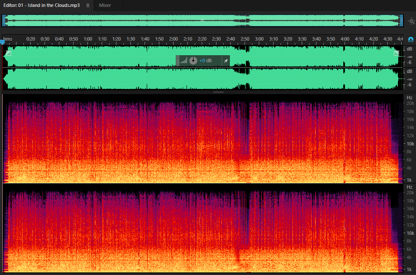Click the right channel waveform
Image resolution: width=416 pixels, height=275 pixels.
203,79
